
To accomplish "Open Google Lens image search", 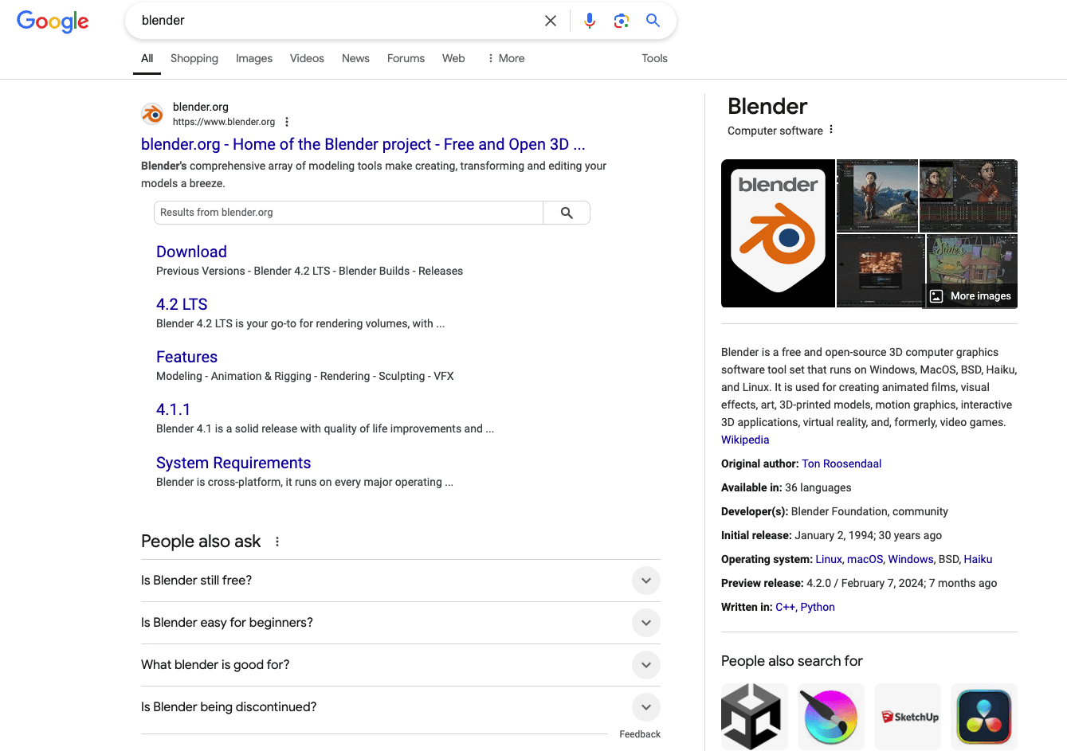I will (x=621, y=20).
